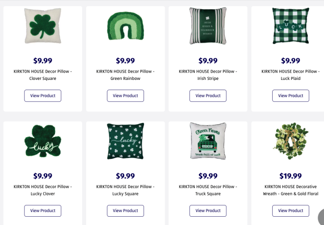Viewport: 324px width, 225px height.
Task: Open the Lucky Clover shaped pillow image
Action: tap(43, 141)
